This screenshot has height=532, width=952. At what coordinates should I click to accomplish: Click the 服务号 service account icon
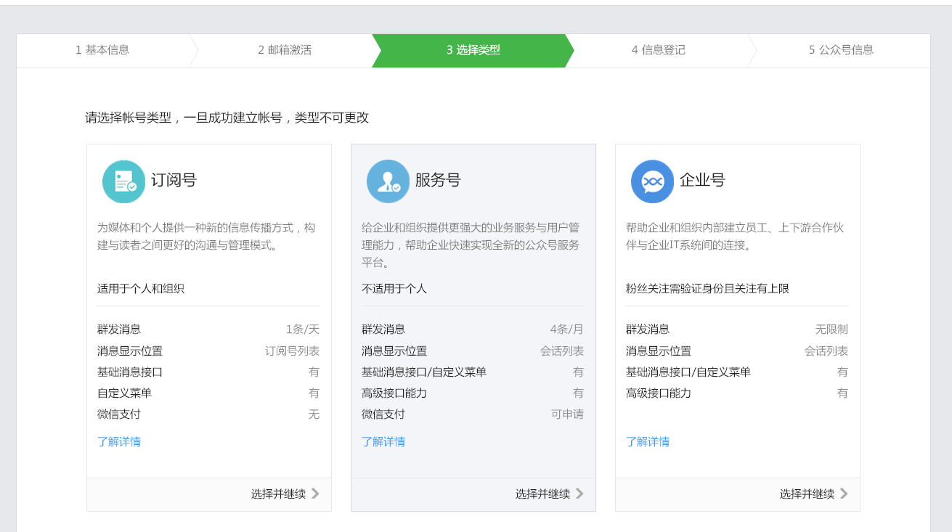pyautogui.click(x=388, y=181)
